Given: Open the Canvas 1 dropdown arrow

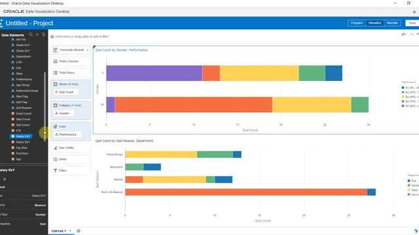Looking at the screenshot, I should [x=70, y=230].
